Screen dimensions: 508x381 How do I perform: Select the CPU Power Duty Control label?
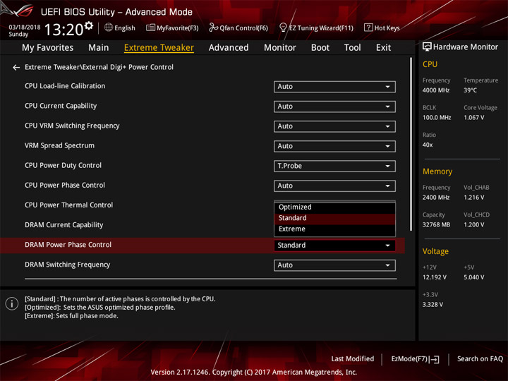coord(64,166)
